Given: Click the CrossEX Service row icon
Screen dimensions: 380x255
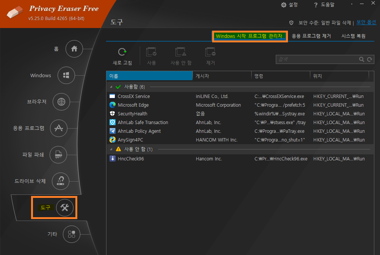Looking at the screenshot, I should (112, 96).
